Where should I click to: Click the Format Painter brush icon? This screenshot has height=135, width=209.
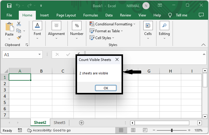pos(19,38)
